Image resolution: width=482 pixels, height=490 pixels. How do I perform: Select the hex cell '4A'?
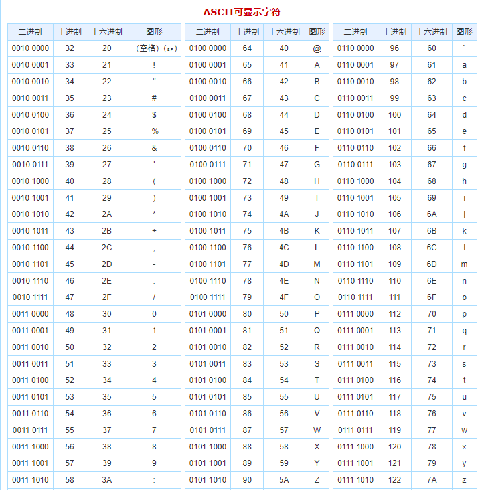(x=284, y=214)
